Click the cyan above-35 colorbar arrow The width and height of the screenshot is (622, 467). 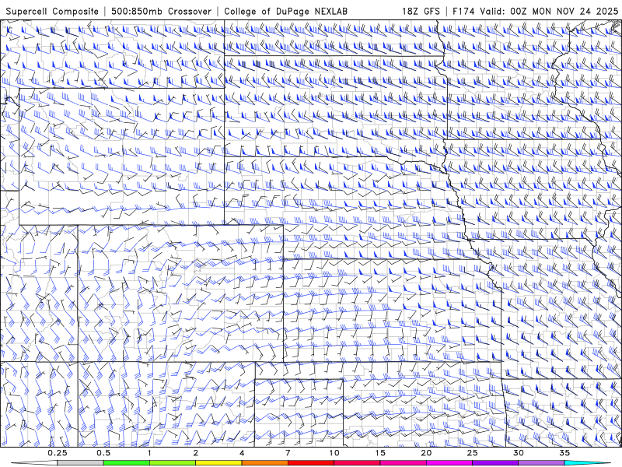click(588, 463)
